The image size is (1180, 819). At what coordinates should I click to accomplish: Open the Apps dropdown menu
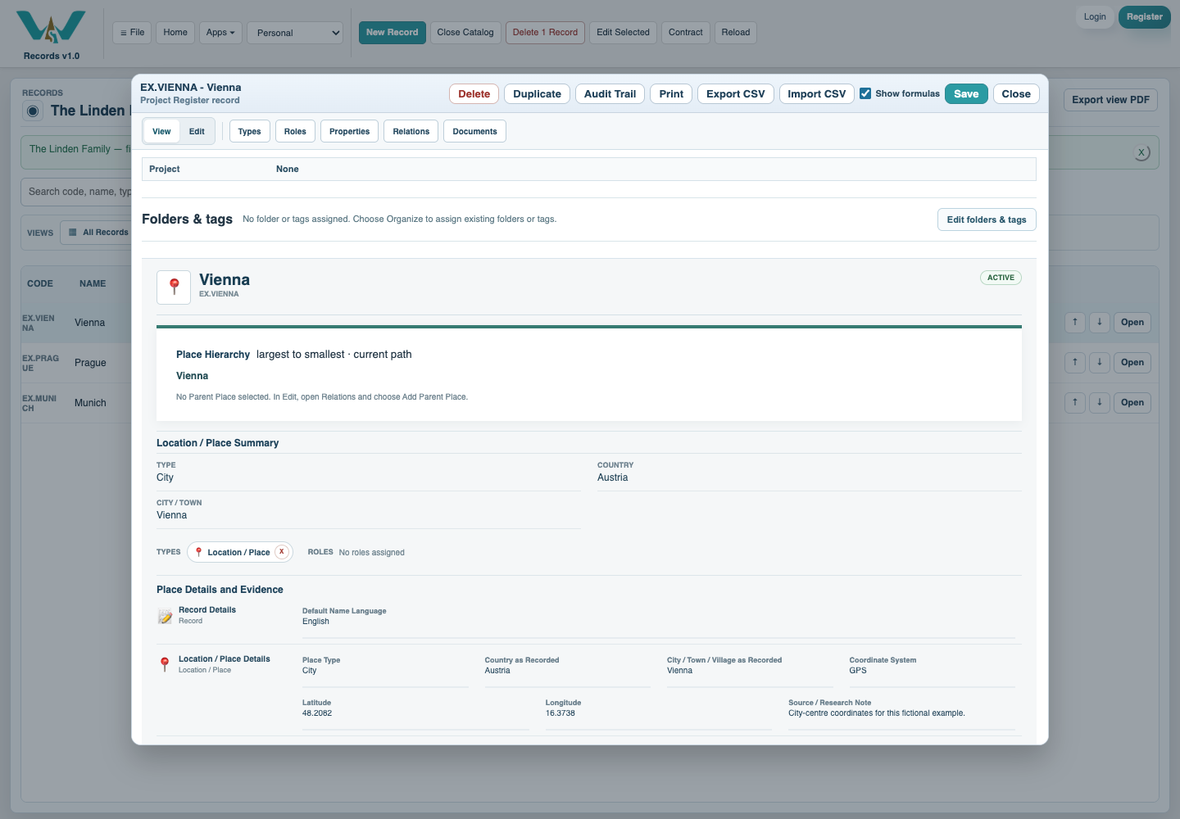pyautogui.click(x=220, y=33)
